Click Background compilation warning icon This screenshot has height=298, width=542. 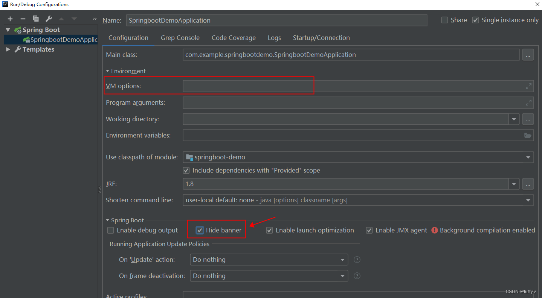(435, 230)
